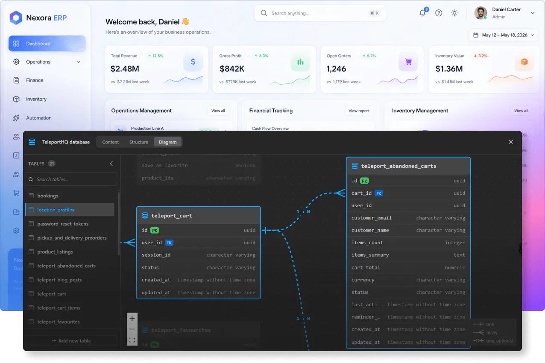Click View report for Financial Tracking

pyautogui.click(x=359, y=111)
